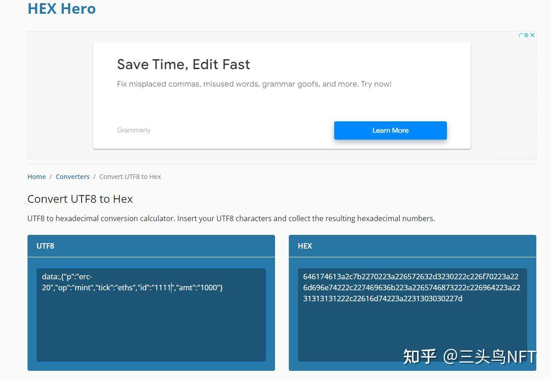The width and height of the screenshot is (551, 380).
Task: Open the ad info icon labeled 广告
Action: click(524, 35)
